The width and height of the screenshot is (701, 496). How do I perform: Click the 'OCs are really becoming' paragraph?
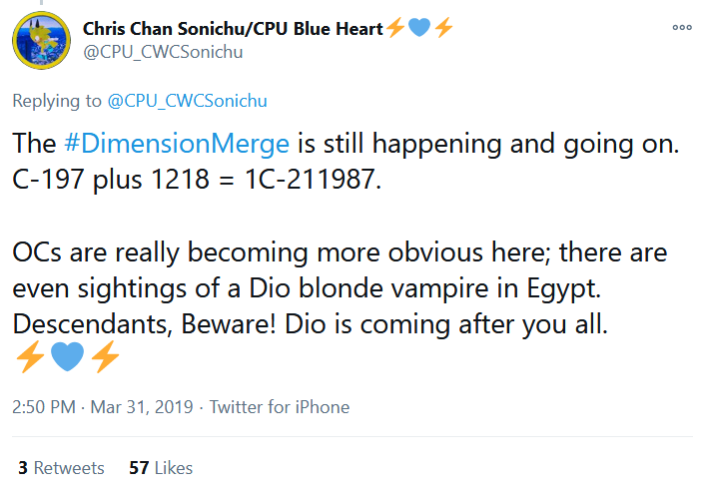point(340,288)
